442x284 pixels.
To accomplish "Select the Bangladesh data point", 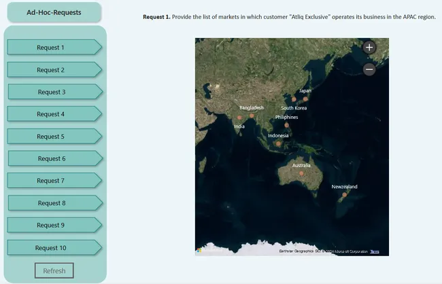I will 252,116.
